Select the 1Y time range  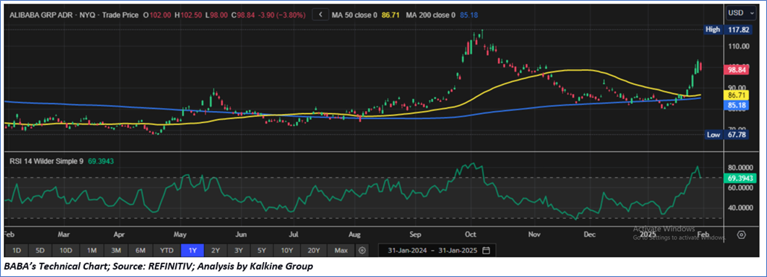(x=192, y=250)
